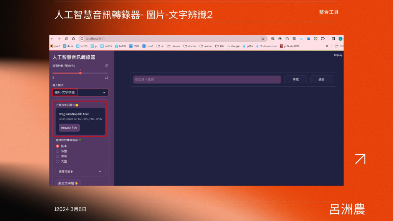
Task: Click the browser home icon
Action: 73,39
